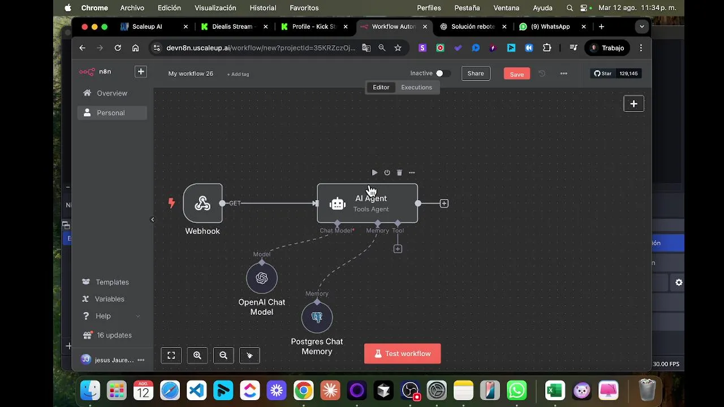Reload the page in Chrome
The height and width of the screenshot is (407, 724).
click(x=118, y=48)
